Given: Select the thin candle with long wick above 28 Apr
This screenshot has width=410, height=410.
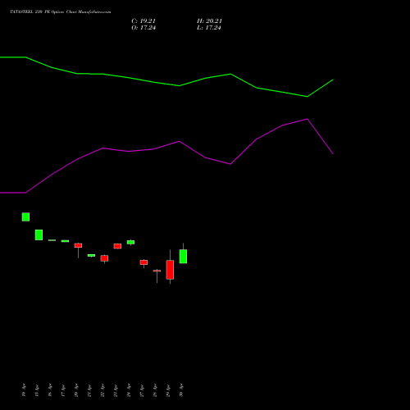Looking at the screenshot, I should pos(157,271).
